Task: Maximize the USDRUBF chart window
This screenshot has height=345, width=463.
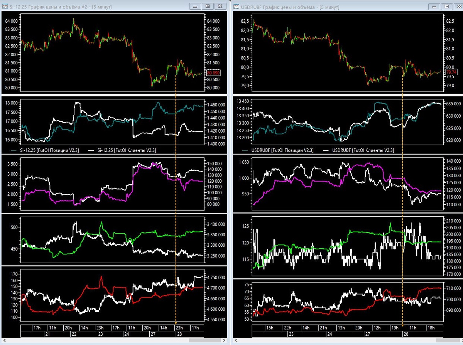Action: pyautogui.click(x=446, y=6)
